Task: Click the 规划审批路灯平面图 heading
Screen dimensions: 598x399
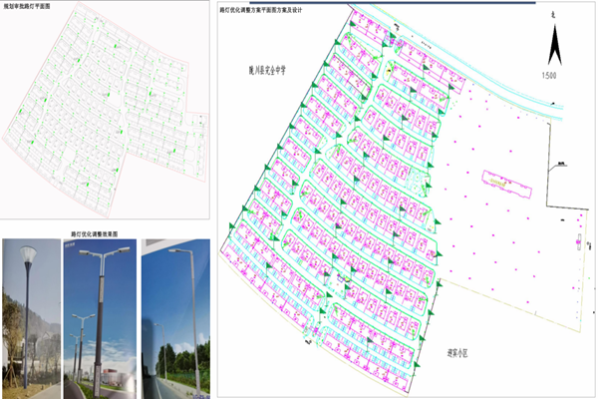Action: click(32, 8)
